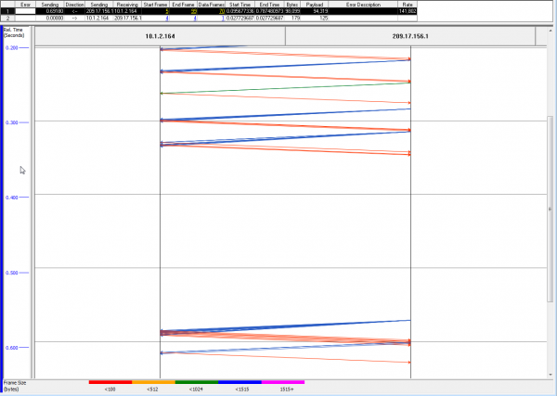Select row number 2 in the table
Viewport: 557px width, 396px height.
tap(7, 18)
